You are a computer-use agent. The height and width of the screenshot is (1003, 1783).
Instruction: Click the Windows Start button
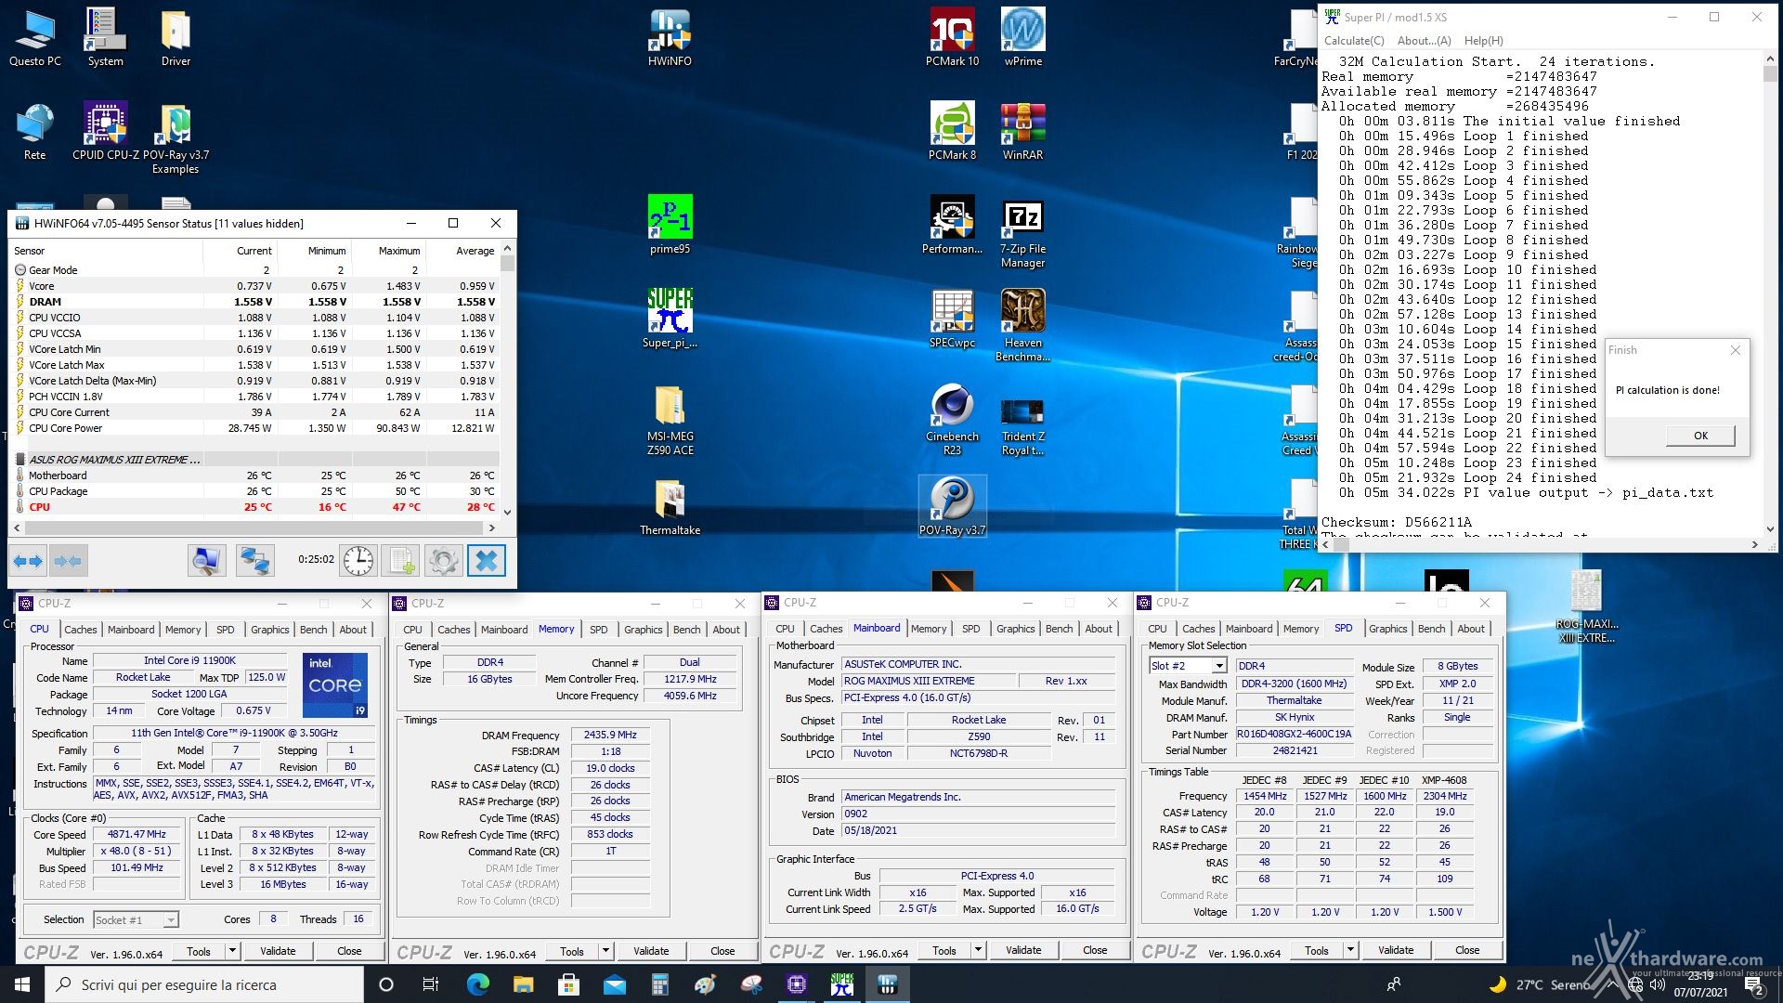[x=22, y=984]
